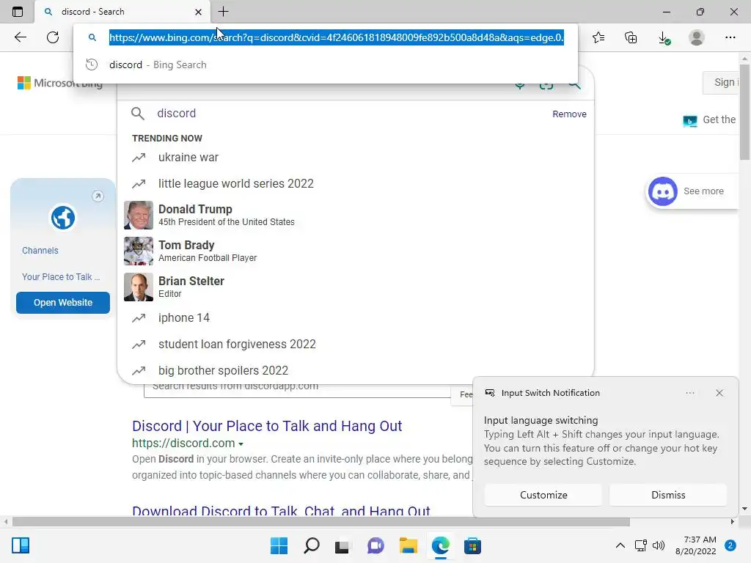Reload the page with the Refresh icon
The height and width of the screenshot is (563, 751).
point(53,37)
